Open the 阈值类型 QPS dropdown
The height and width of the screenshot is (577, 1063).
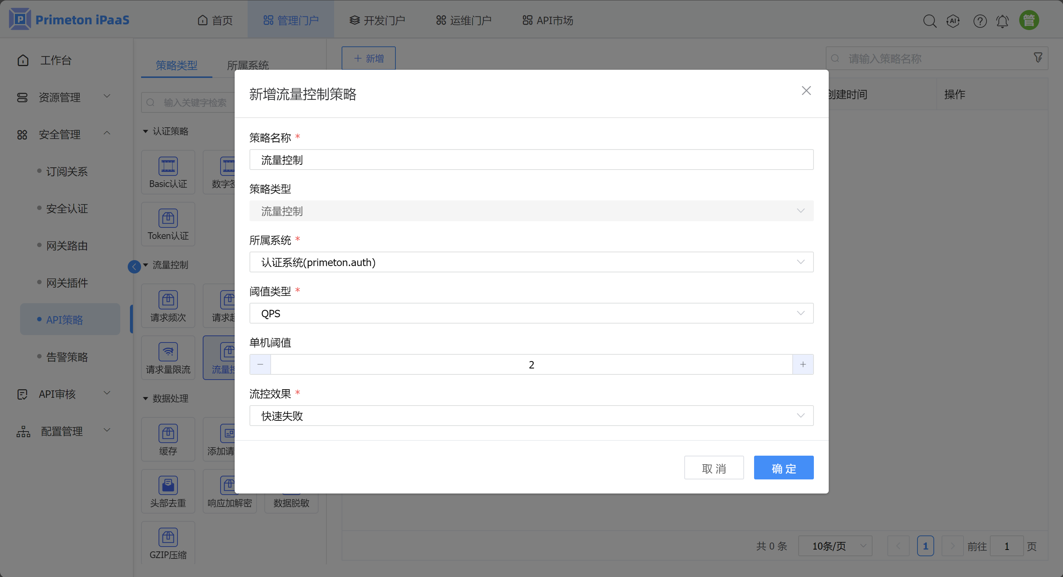531,313
